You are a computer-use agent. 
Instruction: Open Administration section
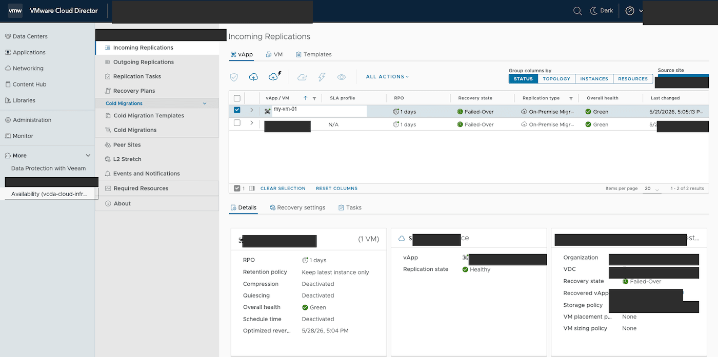[x=28, y=120]
